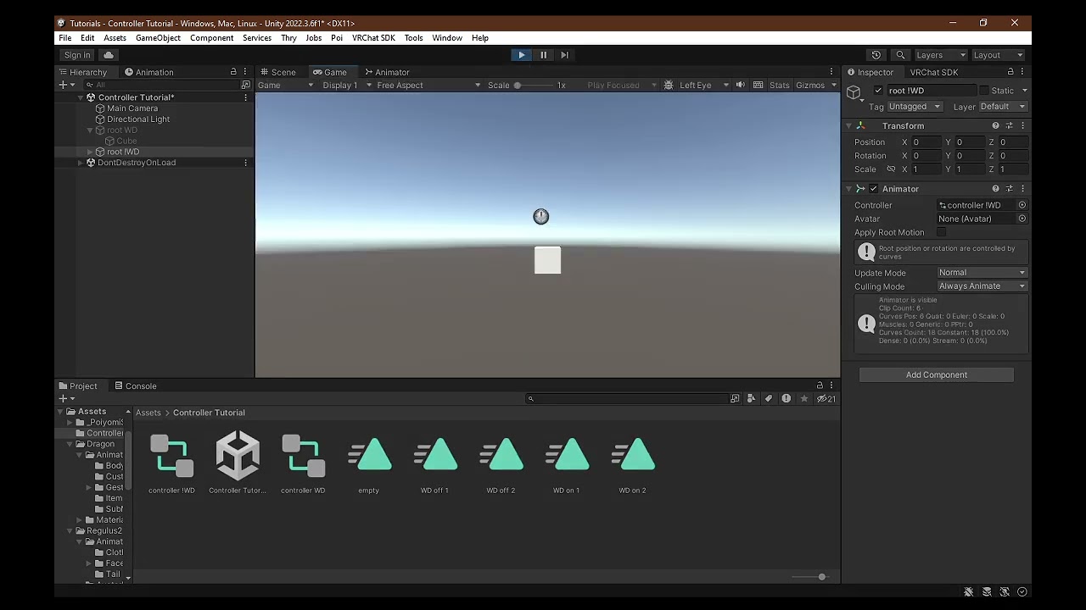Viewport: 1086px width, 610px height.
Task: Click the cache server icon in status bar
Action: click(987, 592)
